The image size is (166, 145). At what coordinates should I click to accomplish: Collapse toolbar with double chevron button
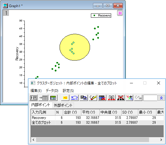click(161, 98)
